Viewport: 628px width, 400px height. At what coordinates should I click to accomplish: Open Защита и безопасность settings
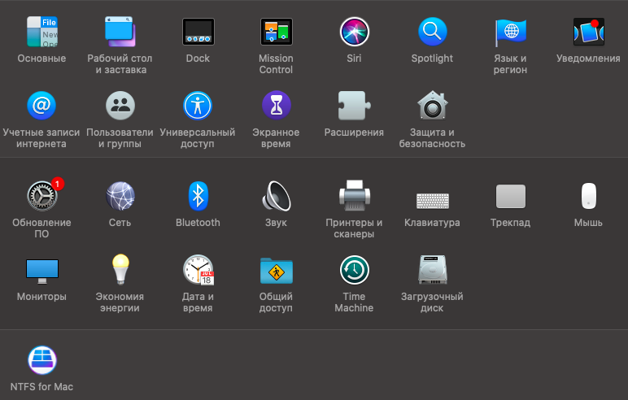pyautogui.click(x=433, y=106)
